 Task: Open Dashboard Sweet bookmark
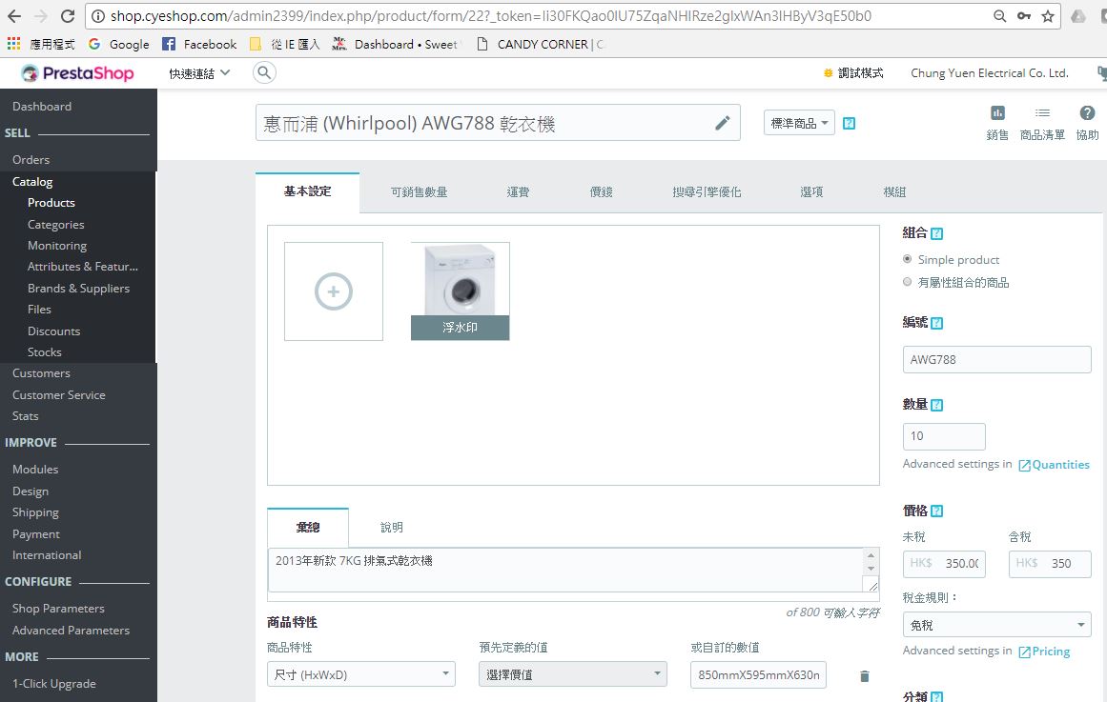click(x=396, y=44)
